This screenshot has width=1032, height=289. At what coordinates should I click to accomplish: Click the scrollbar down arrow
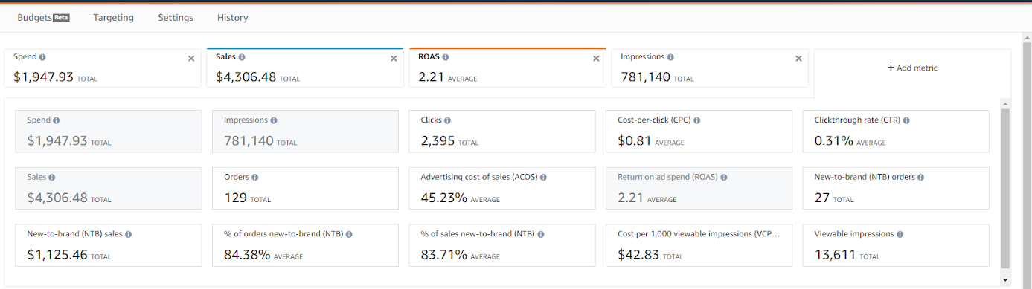1006,279
